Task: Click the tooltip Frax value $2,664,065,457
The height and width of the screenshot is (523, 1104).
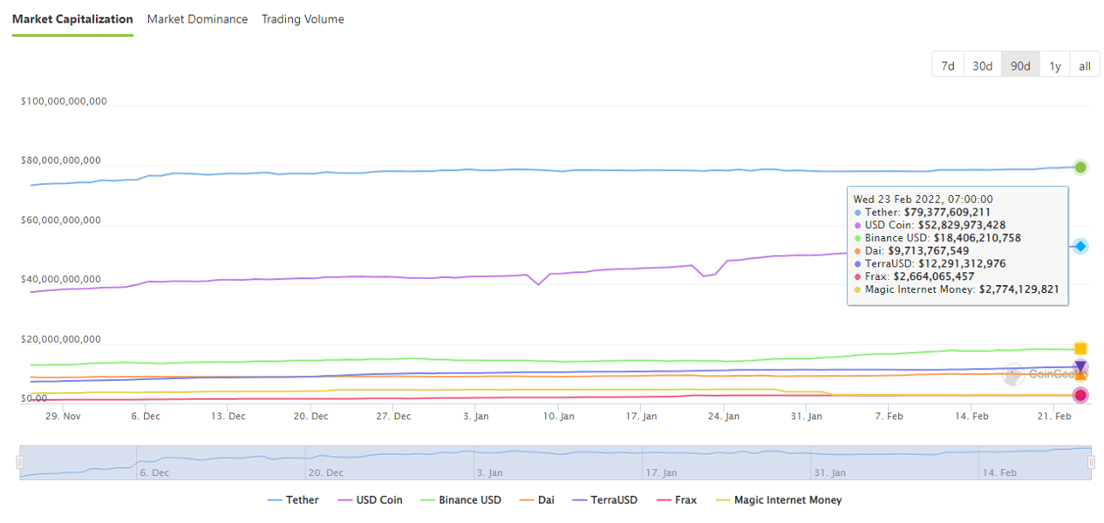Action: point(934,276)
